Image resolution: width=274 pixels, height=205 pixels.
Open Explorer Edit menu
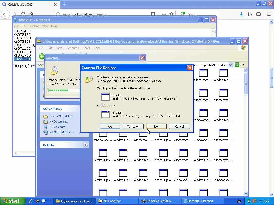(50, 48)
